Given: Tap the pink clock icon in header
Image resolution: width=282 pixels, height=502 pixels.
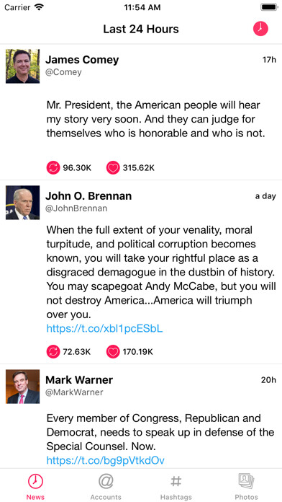Looking at the screenshot, I should pyautogui.click(x=260, y=29).
